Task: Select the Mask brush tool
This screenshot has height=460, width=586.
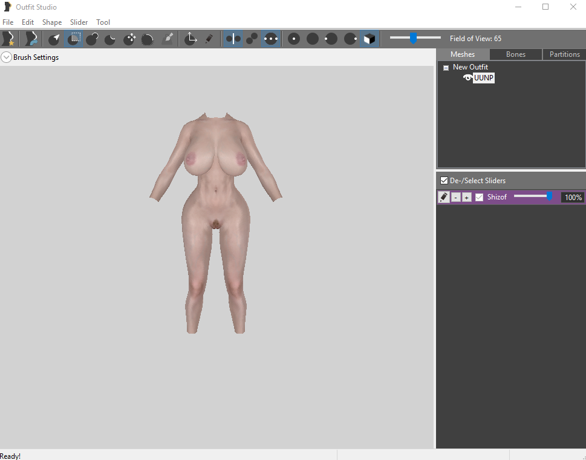Action: [x=74, y=39]
